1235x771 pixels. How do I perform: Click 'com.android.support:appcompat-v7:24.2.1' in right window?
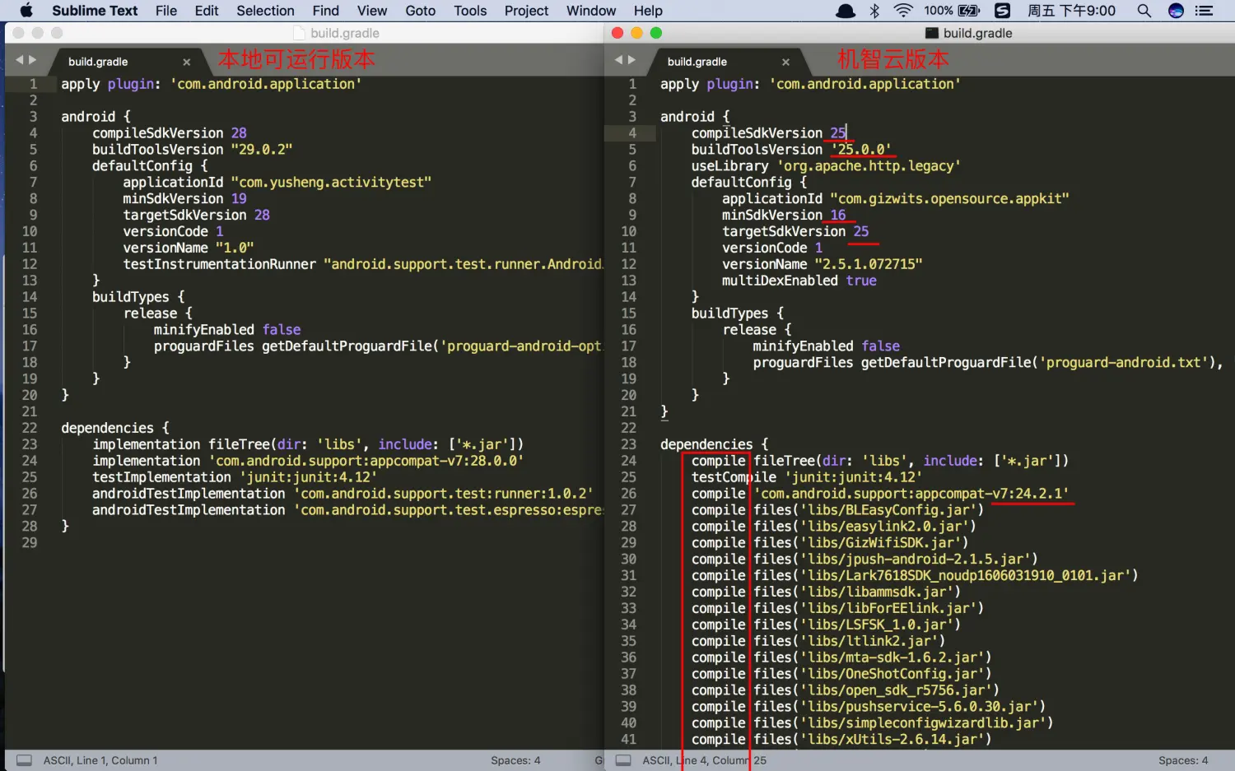[x=911, y=494]
